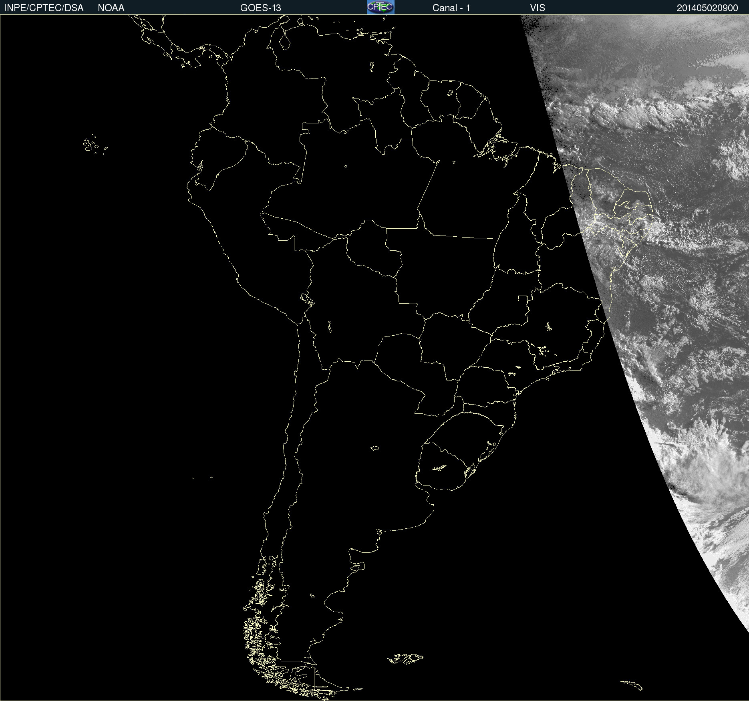Click the Lake Maracaibo outline in Venezuela
Viewport: 749px width, 701px height.
coord(285,40)
